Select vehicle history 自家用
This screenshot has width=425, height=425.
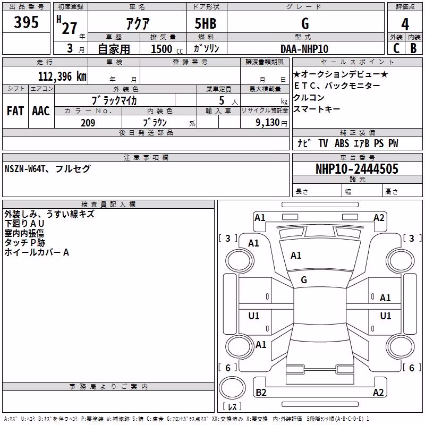click(114, 49)
